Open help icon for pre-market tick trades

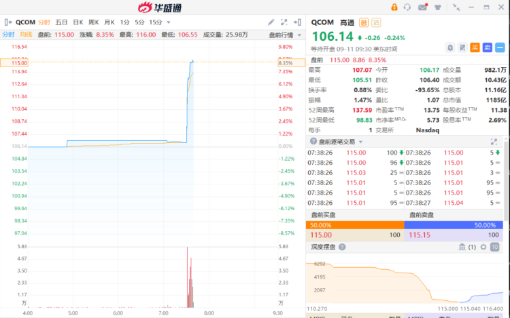(313, 141)
